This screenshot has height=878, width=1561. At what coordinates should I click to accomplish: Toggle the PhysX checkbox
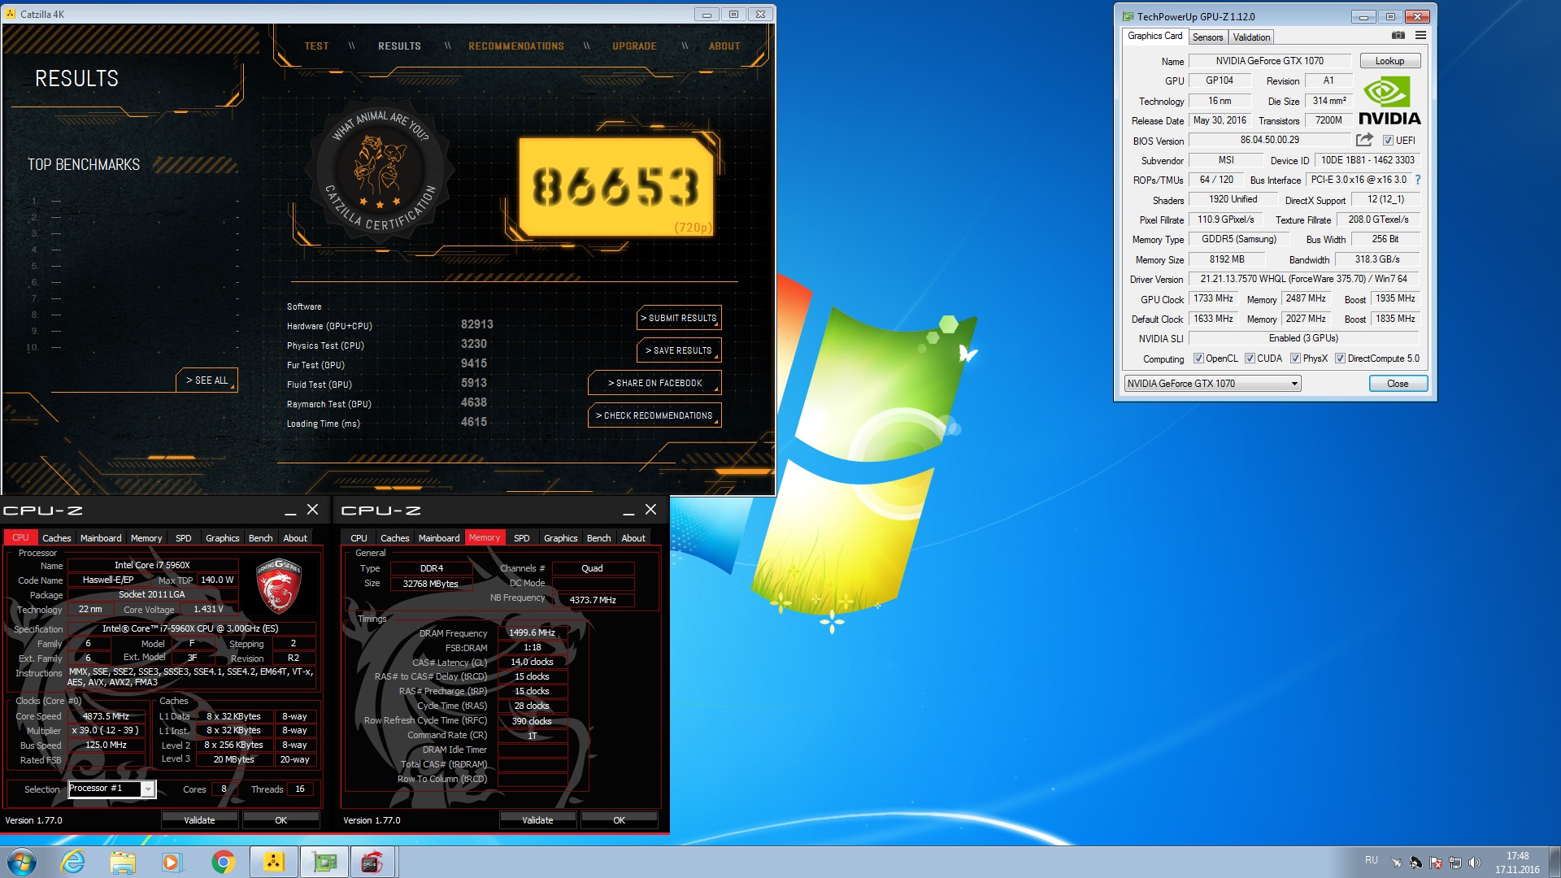coord(1295,359)
